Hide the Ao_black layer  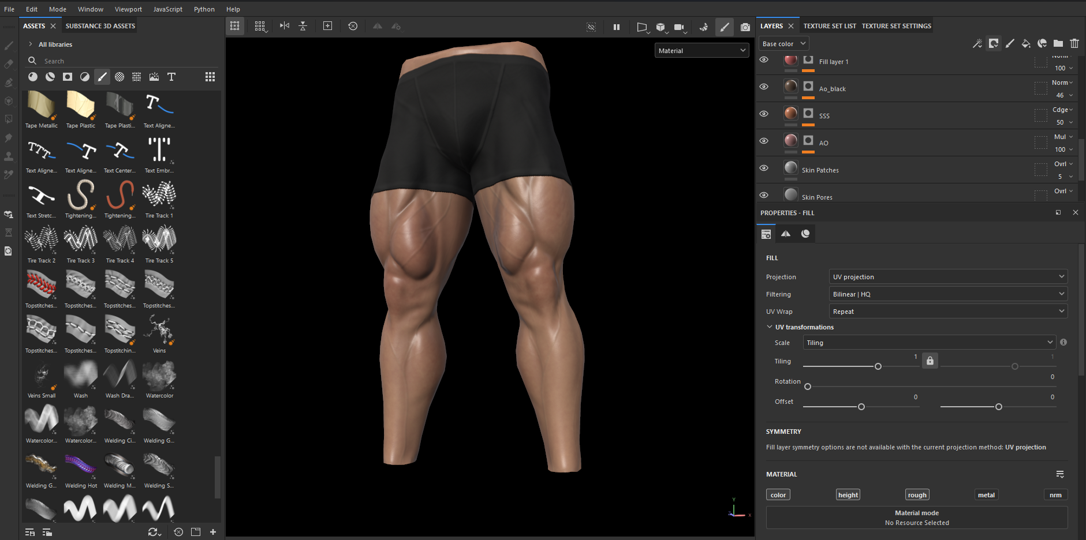point(764,87)
